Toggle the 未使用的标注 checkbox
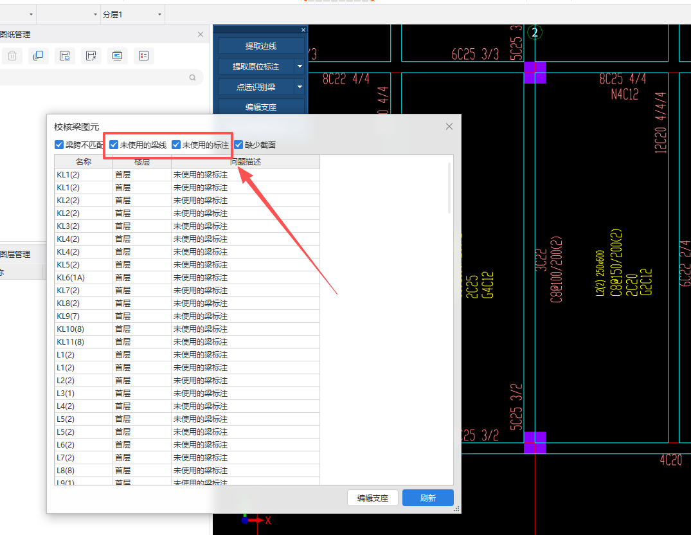Image resolution: width=691 pixels, height=535 pixels. 176,145
